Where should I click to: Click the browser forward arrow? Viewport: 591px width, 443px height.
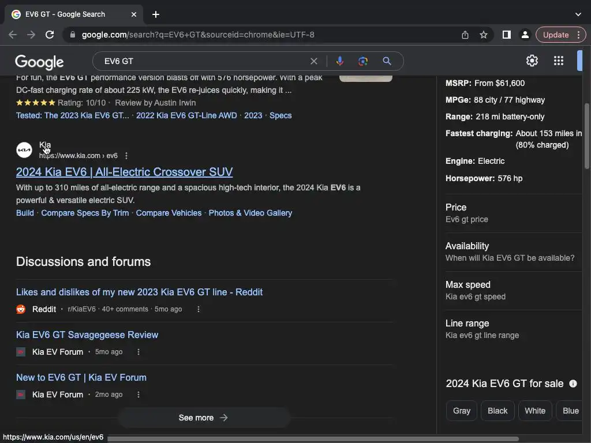[x=31, y=35]
